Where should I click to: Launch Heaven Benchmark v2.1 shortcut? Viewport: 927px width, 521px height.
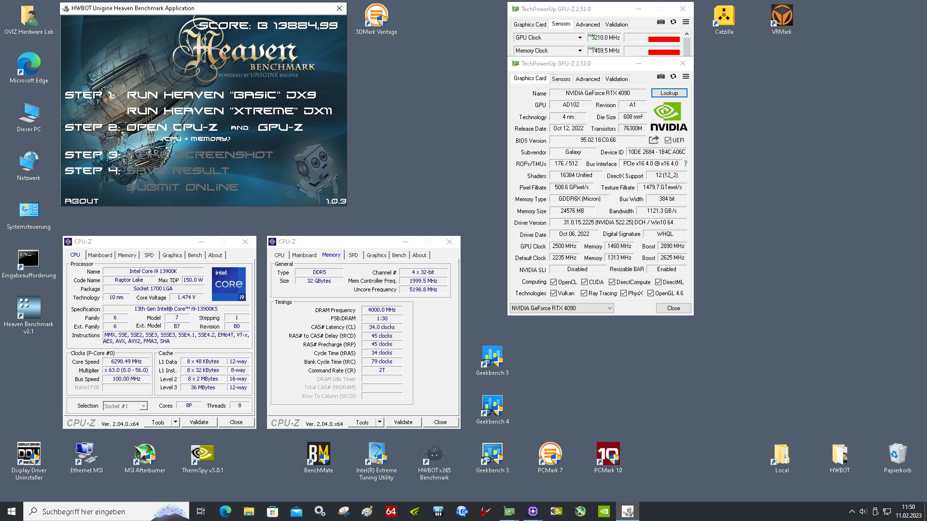[x=28, y=315]
